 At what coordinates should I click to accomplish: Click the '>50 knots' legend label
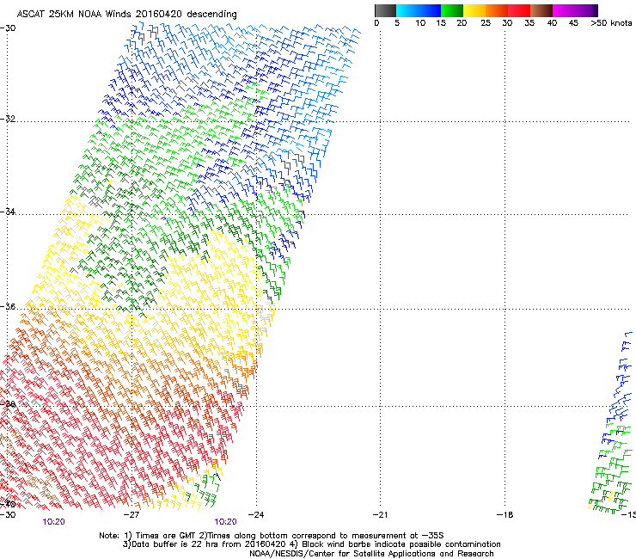click(x=611, y=23)
